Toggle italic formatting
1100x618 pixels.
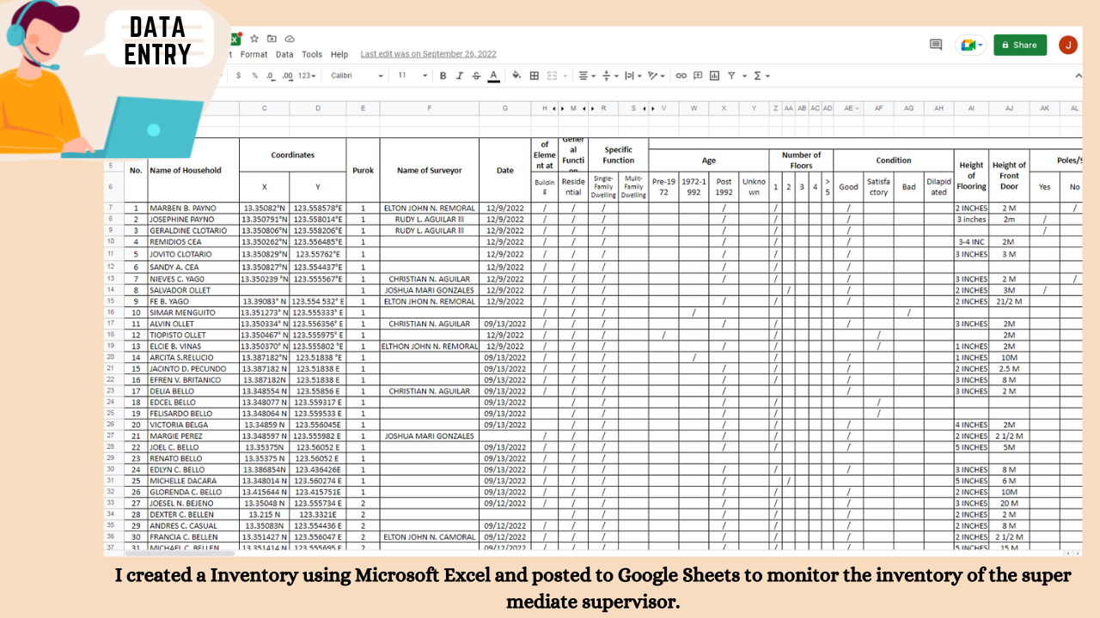[460, 76]
